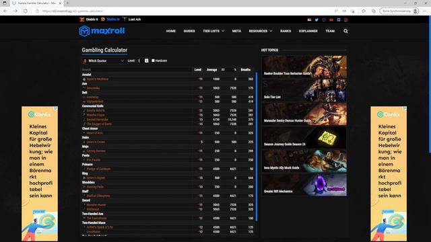Open the YouTube social icon
Image resolution: width=431 pixels, height=242 pixels.
coord(331,19)
